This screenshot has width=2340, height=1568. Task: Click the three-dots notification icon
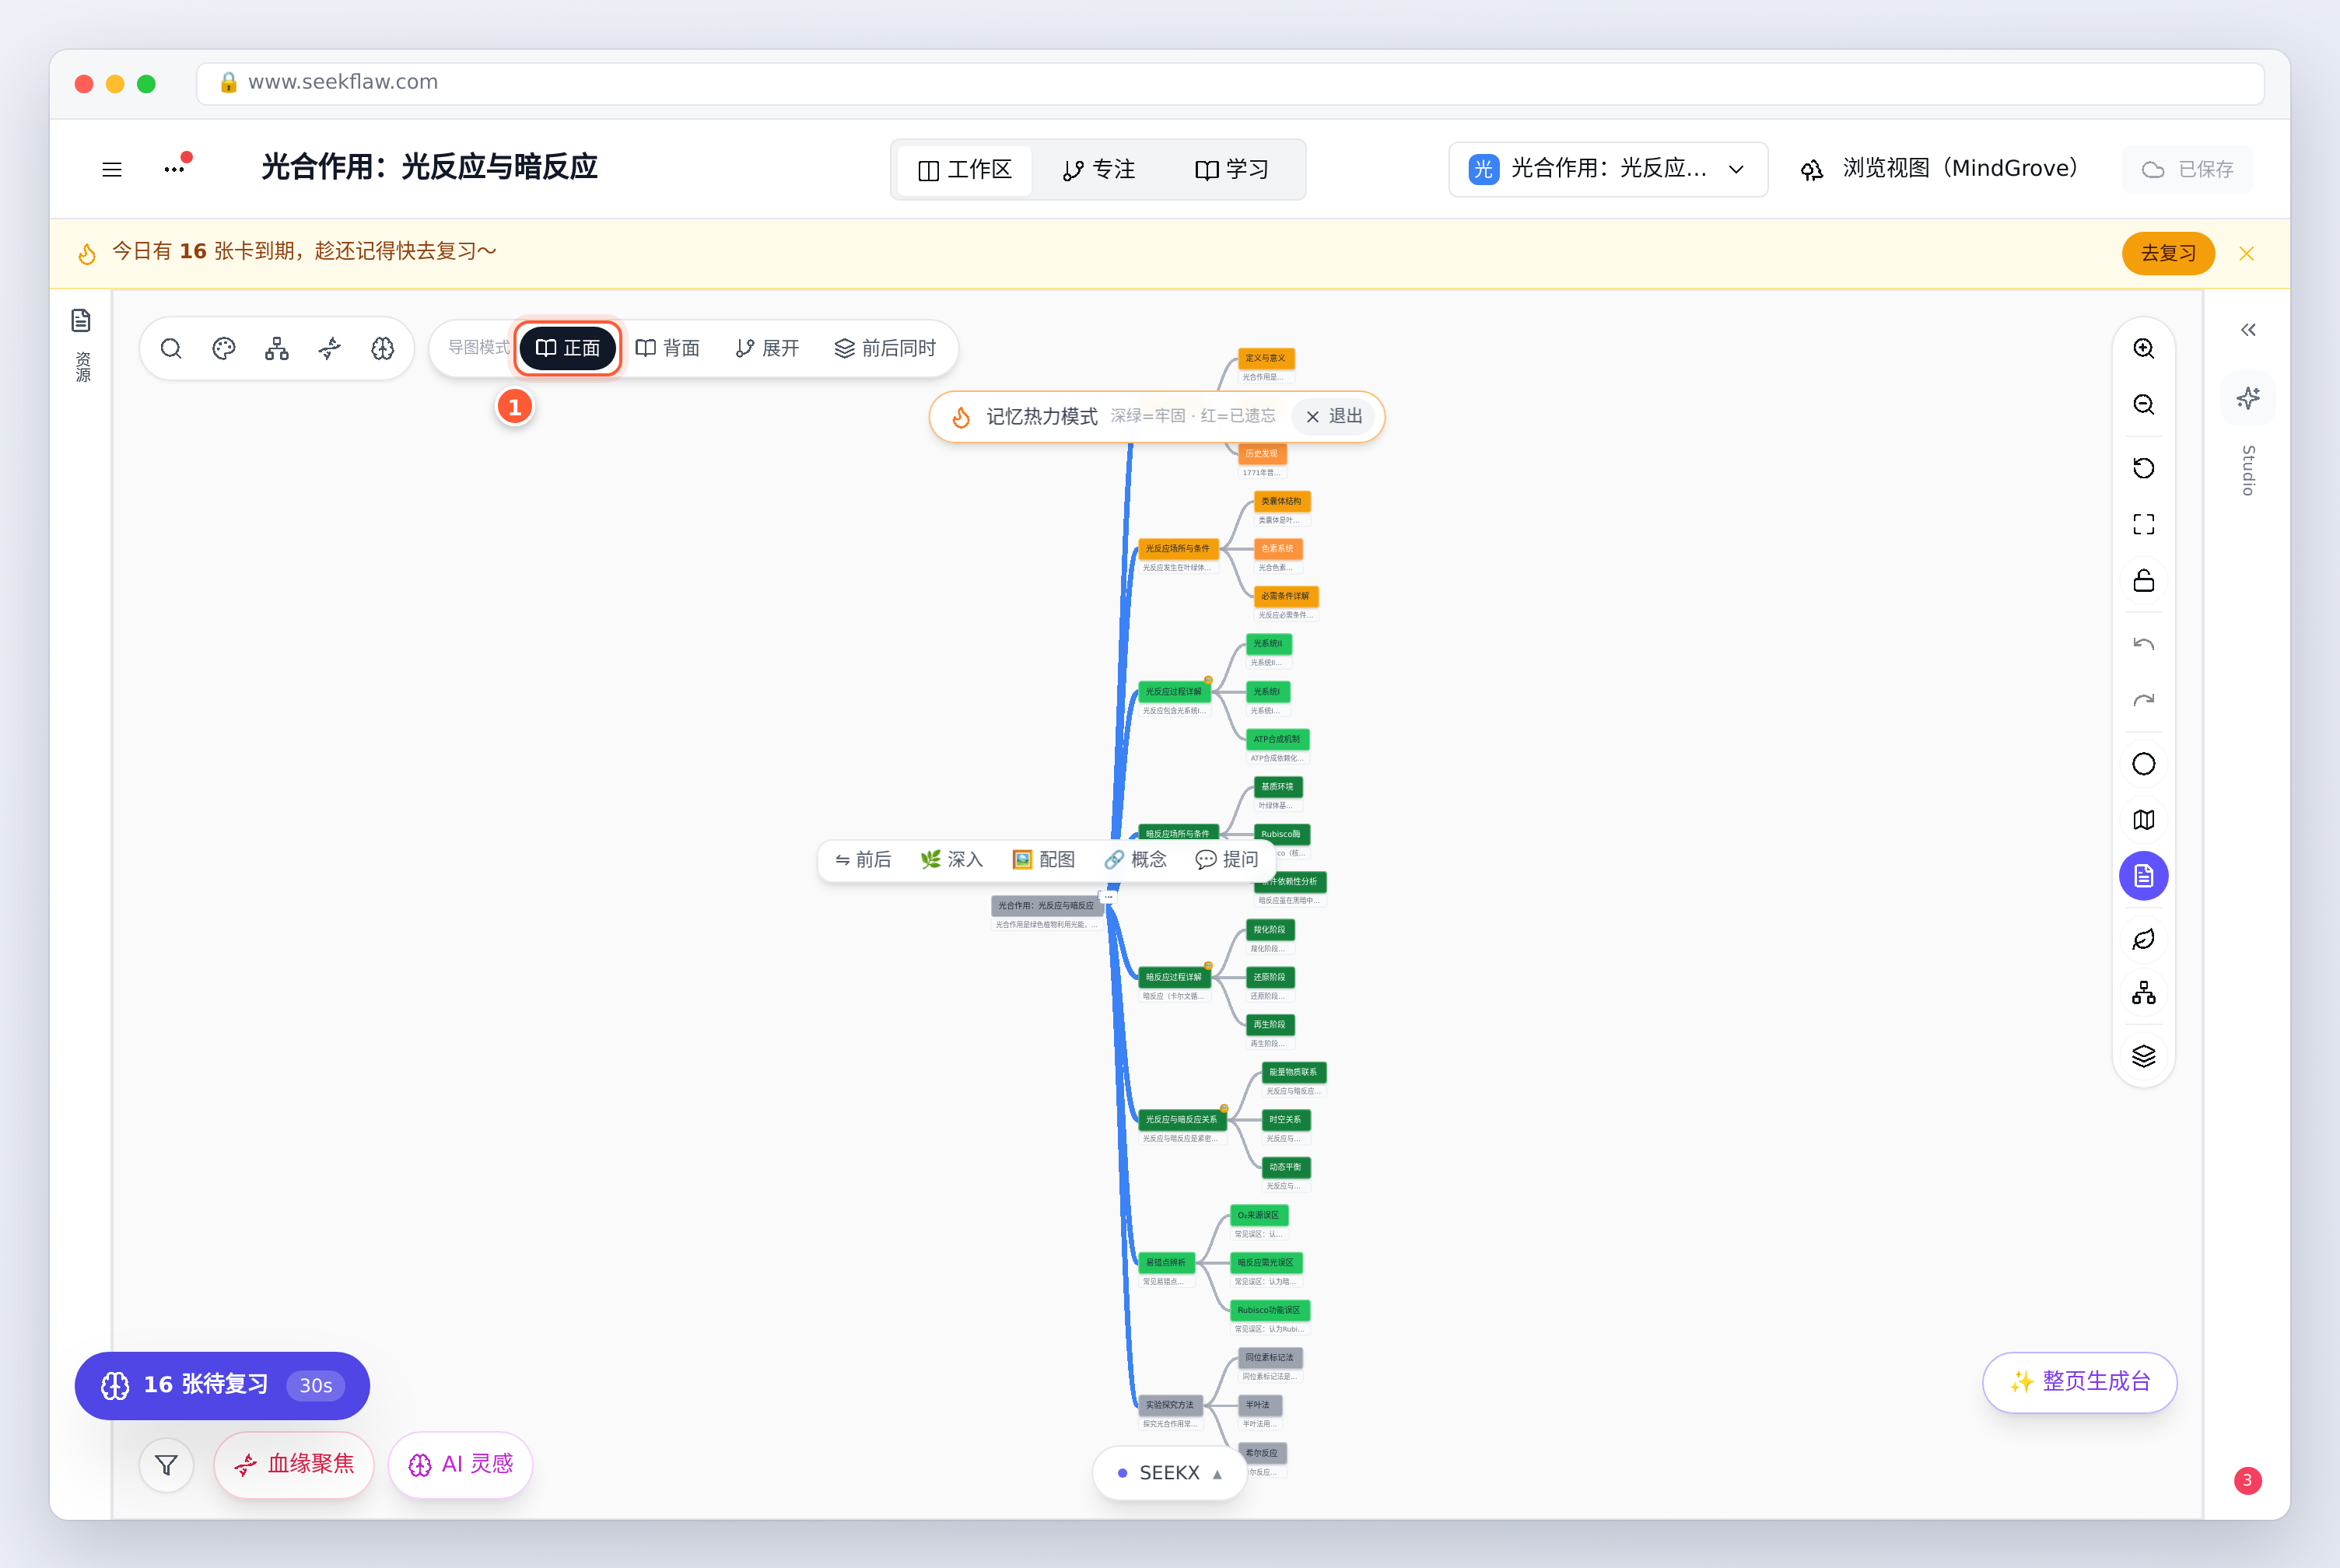tap(176, 167)
